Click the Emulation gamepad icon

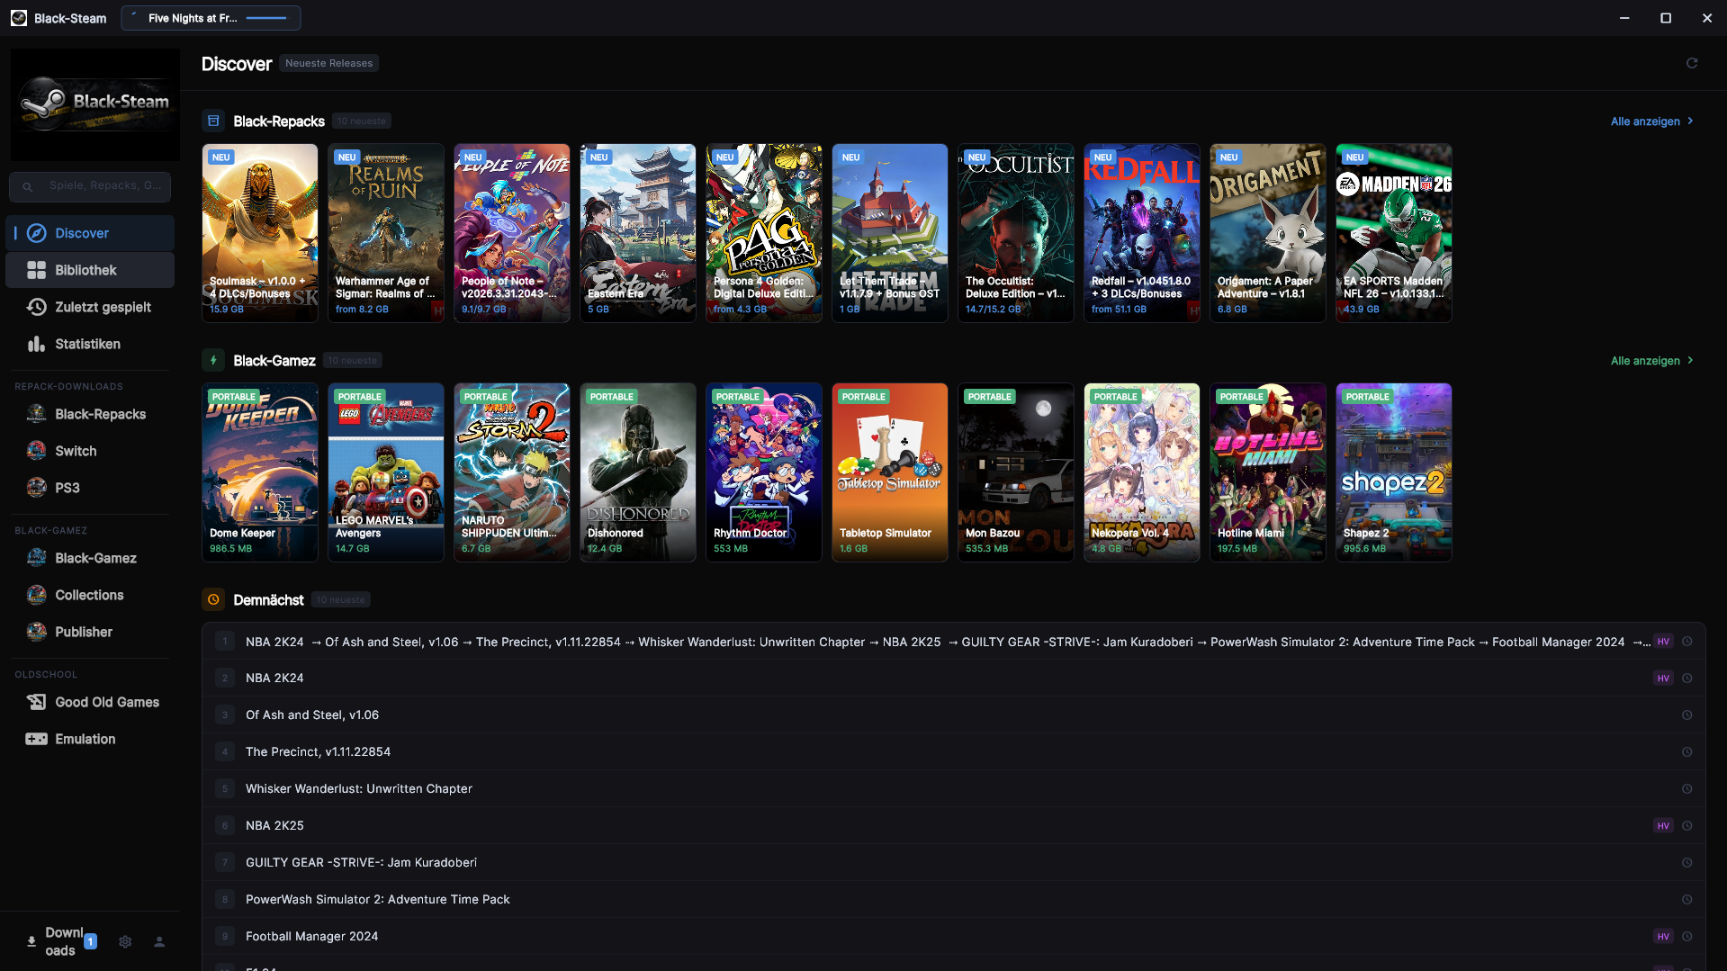coord(36,739)
